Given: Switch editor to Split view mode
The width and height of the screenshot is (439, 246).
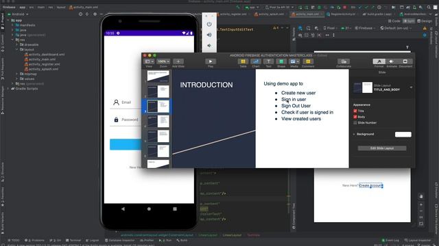Looking at the screenshot, I should point(409,21).
